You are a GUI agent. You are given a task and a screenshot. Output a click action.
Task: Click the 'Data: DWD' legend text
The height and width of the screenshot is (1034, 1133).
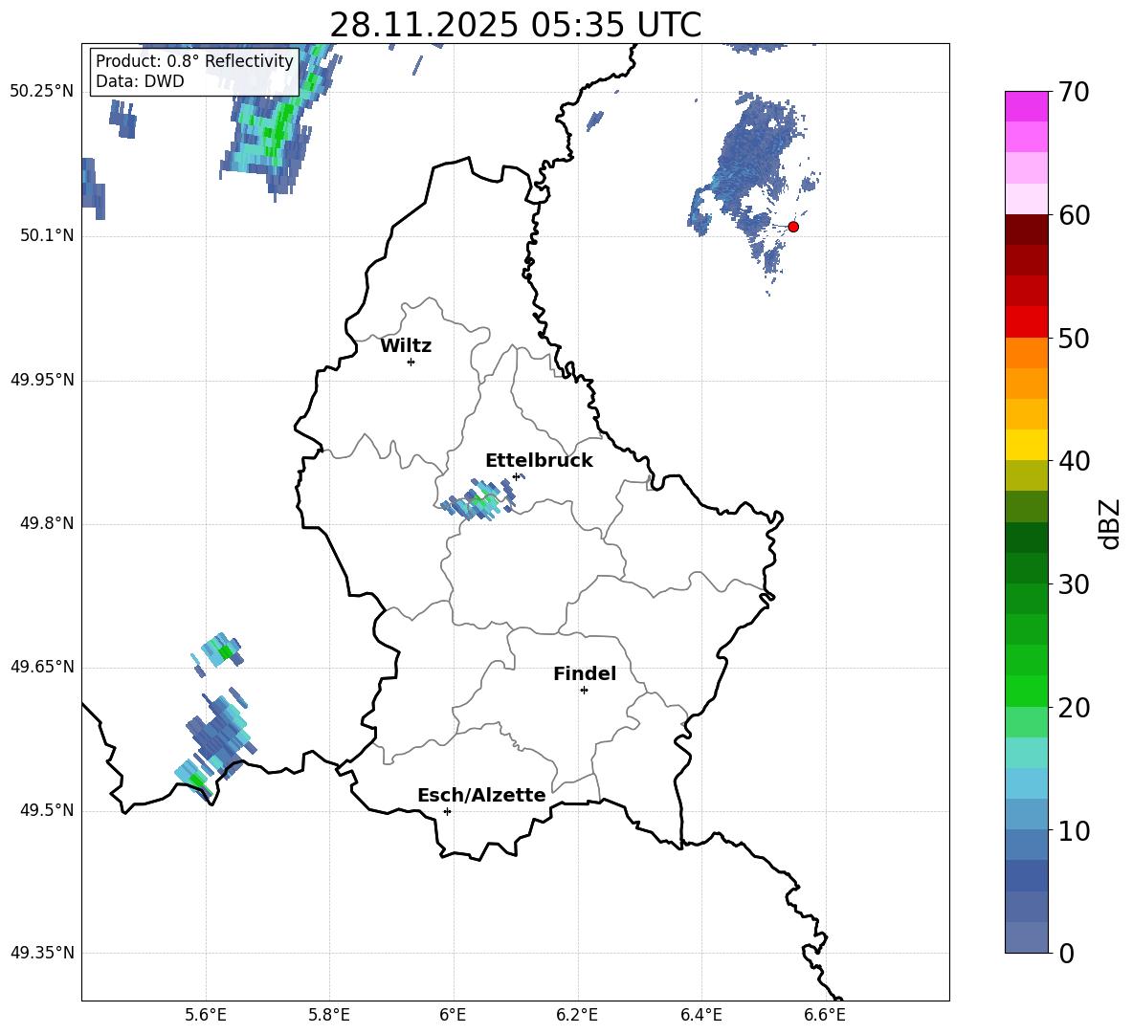pos(140,81)
